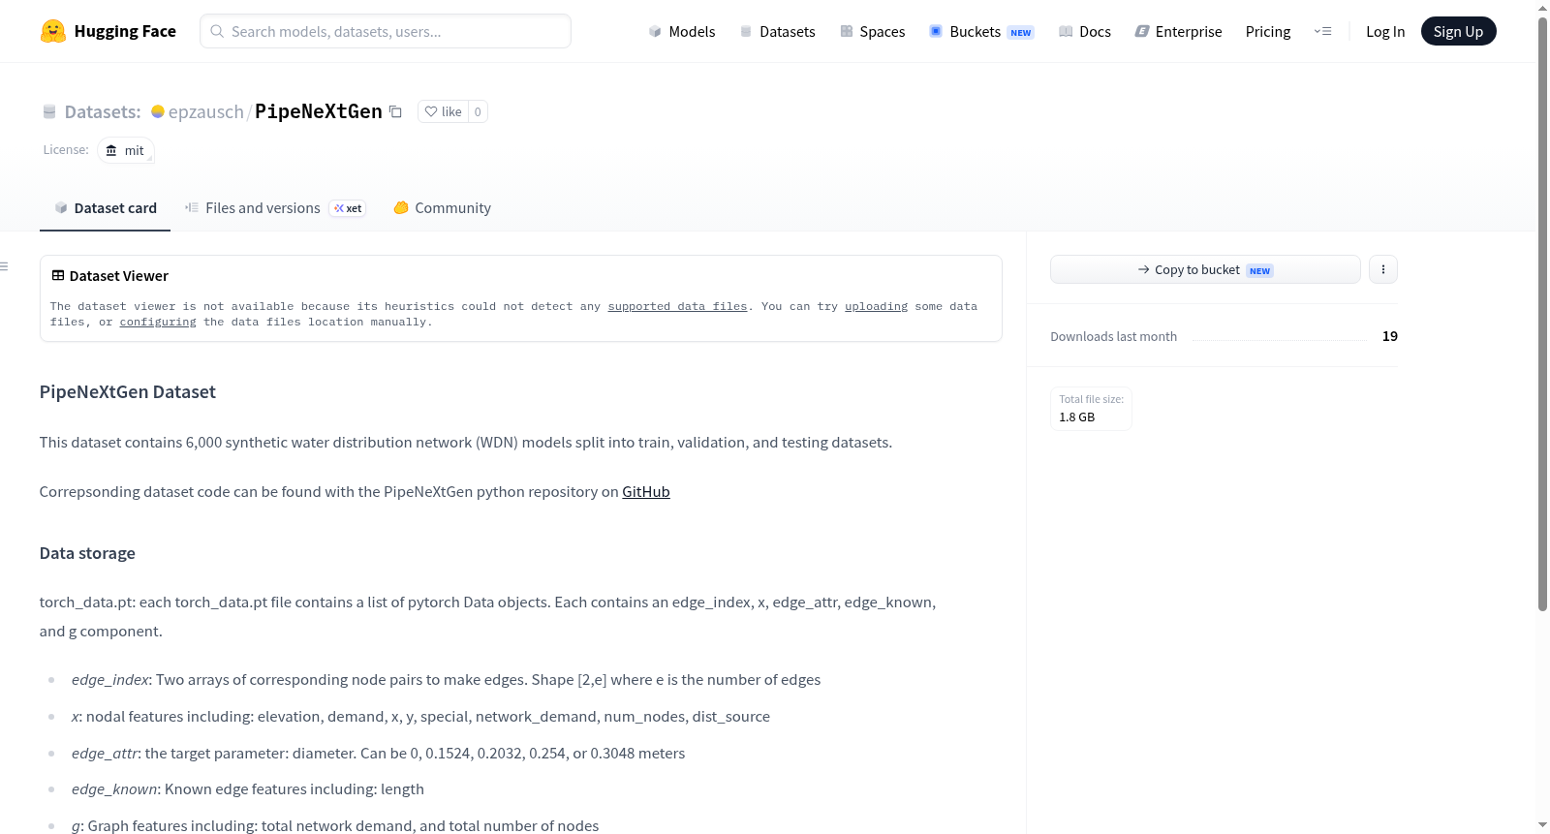Open the Docs link
Image resolution: width=1550 pixels, height=834 pixels.
point(1085,31)
